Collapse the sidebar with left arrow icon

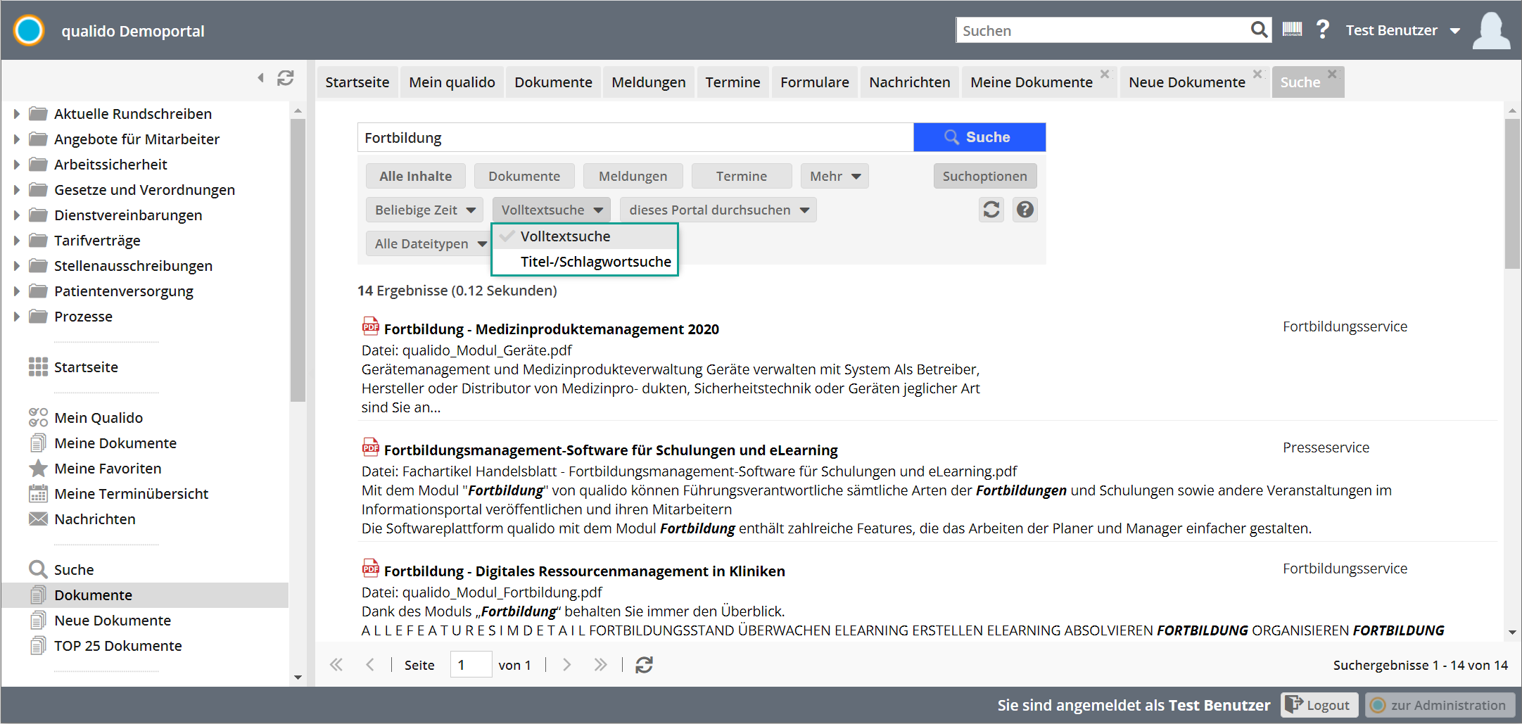click(260, 78)
